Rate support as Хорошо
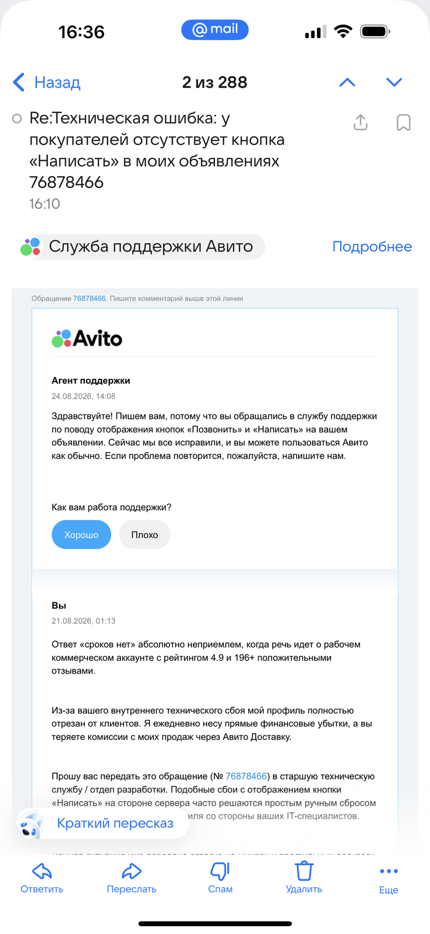Viewport: 430px width, 934px height. 81,534
